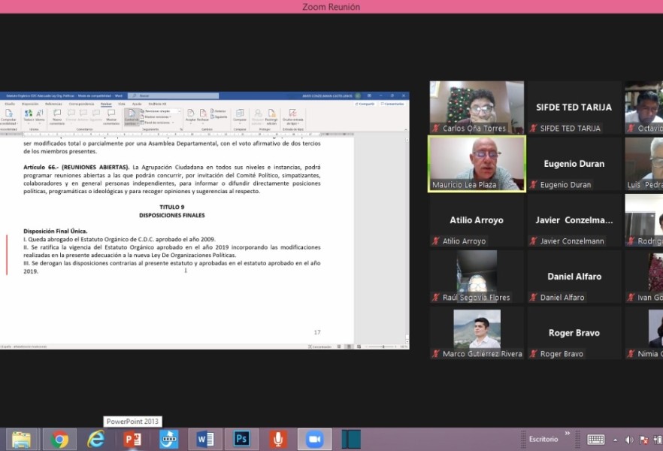Click the Aceptar change icon

click(190, 114)
